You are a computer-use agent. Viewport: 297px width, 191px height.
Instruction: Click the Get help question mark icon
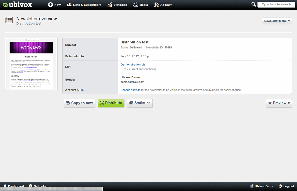coord(30,186)
